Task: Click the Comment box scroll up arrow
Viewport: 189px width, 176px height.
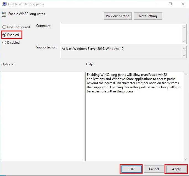Action: click(x=184, y=27)
